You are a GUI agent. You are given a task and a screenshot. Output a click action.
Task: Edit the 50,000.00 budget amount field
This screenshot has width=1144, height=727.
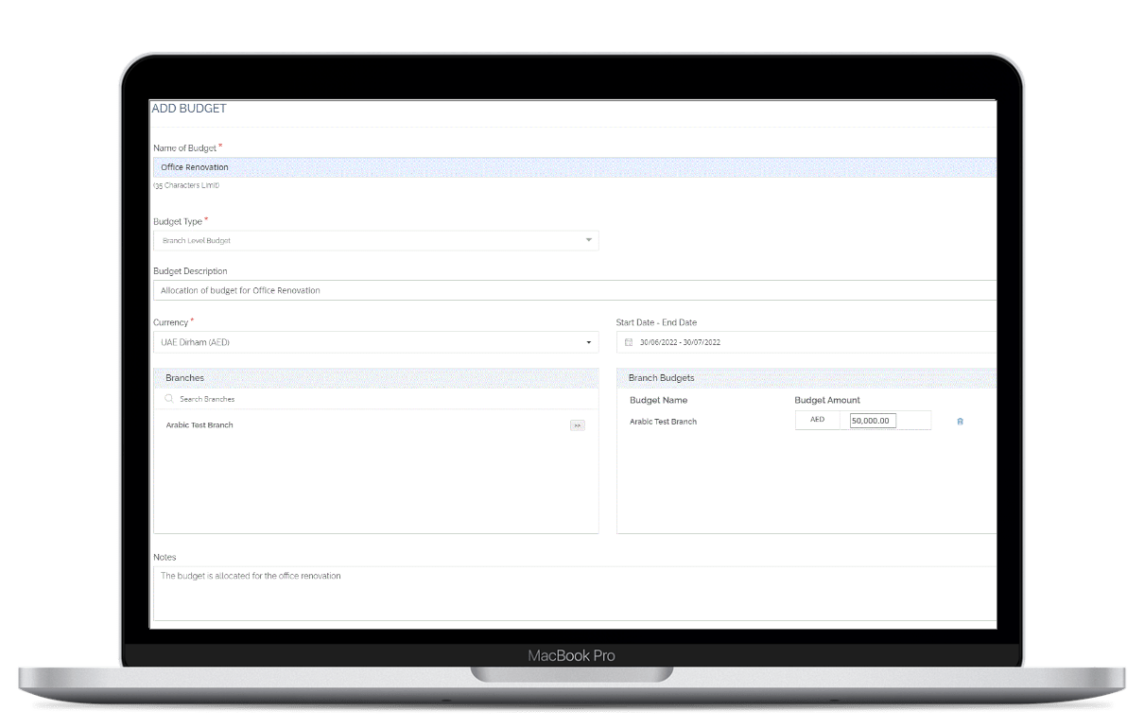click(x=872, y=421)
